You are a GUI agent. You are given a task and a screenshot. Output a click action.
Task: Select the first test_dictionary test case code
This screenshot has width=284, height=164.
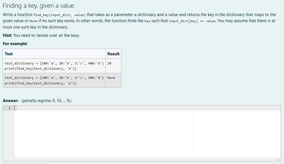[54, 63]
